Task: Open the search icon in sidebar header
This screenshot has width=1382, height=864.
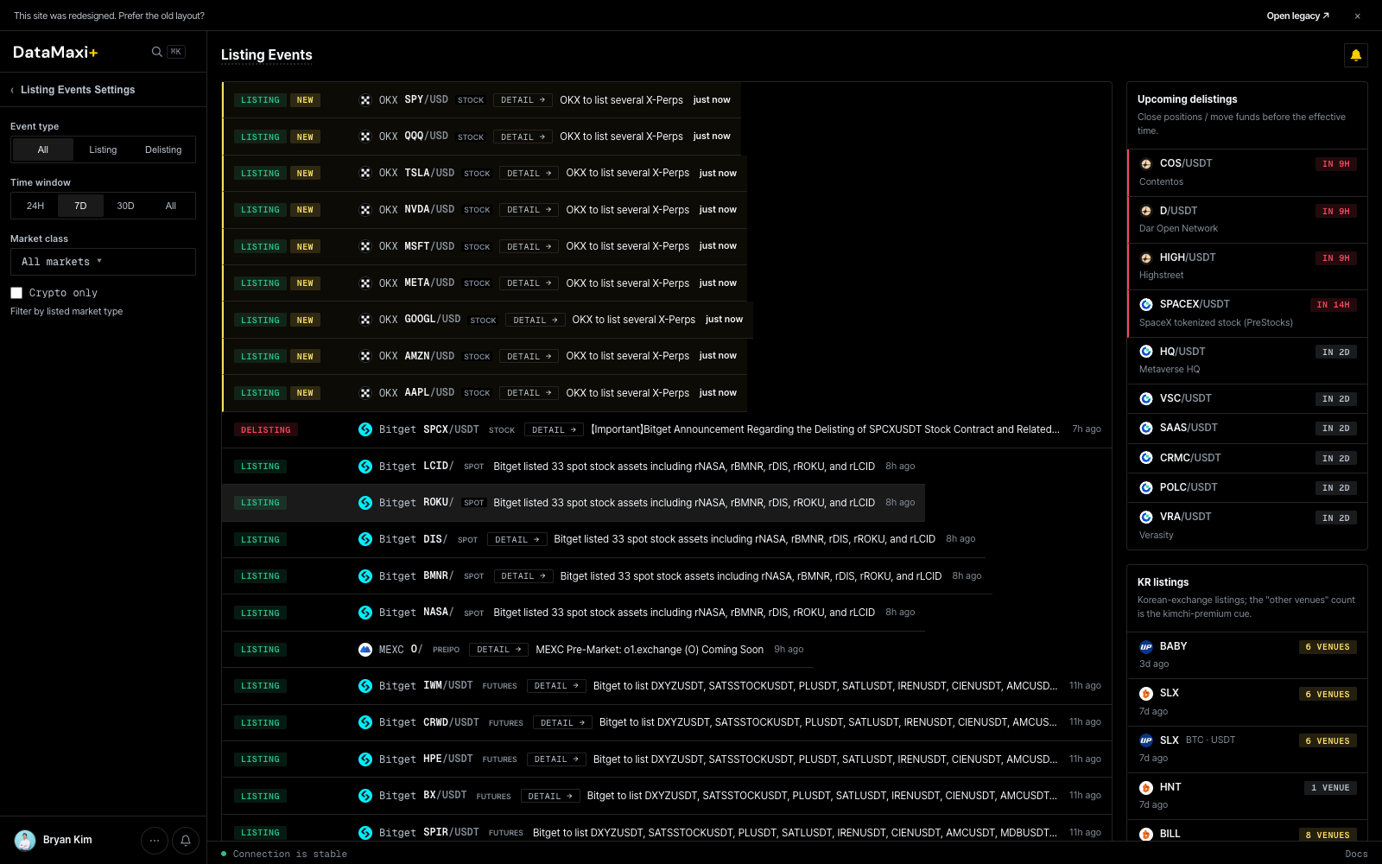Action: [x=156, y=52]
